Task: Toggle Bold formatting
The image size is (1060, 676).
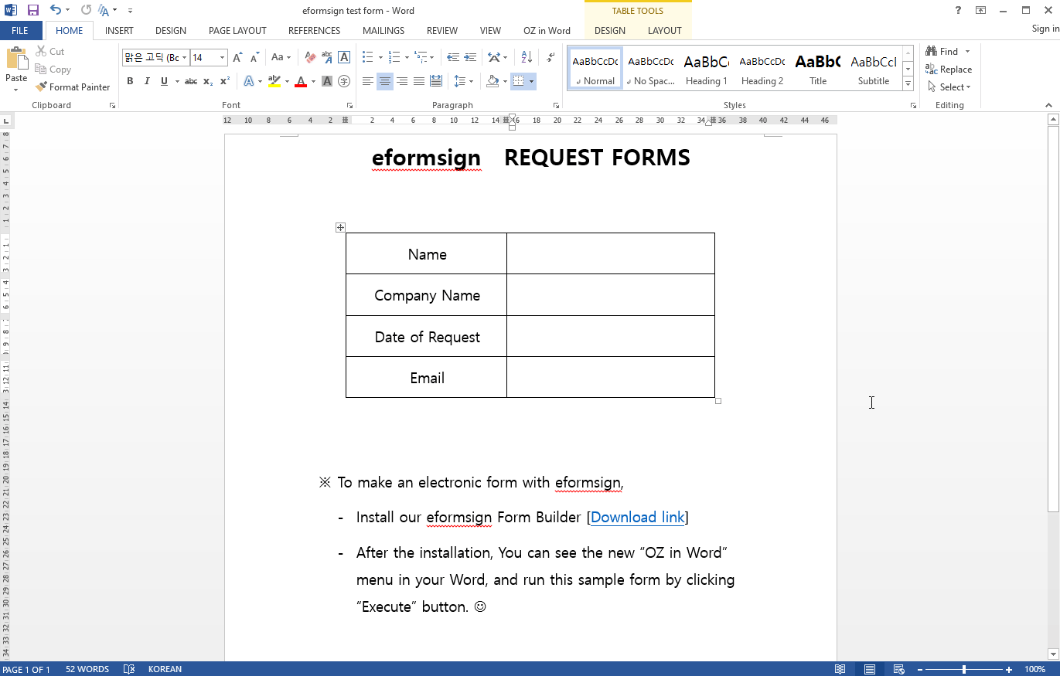Action: [130, 81]
